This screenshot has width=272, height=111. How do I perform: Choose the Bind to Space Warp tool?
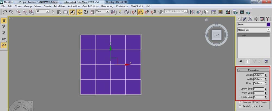32,12
